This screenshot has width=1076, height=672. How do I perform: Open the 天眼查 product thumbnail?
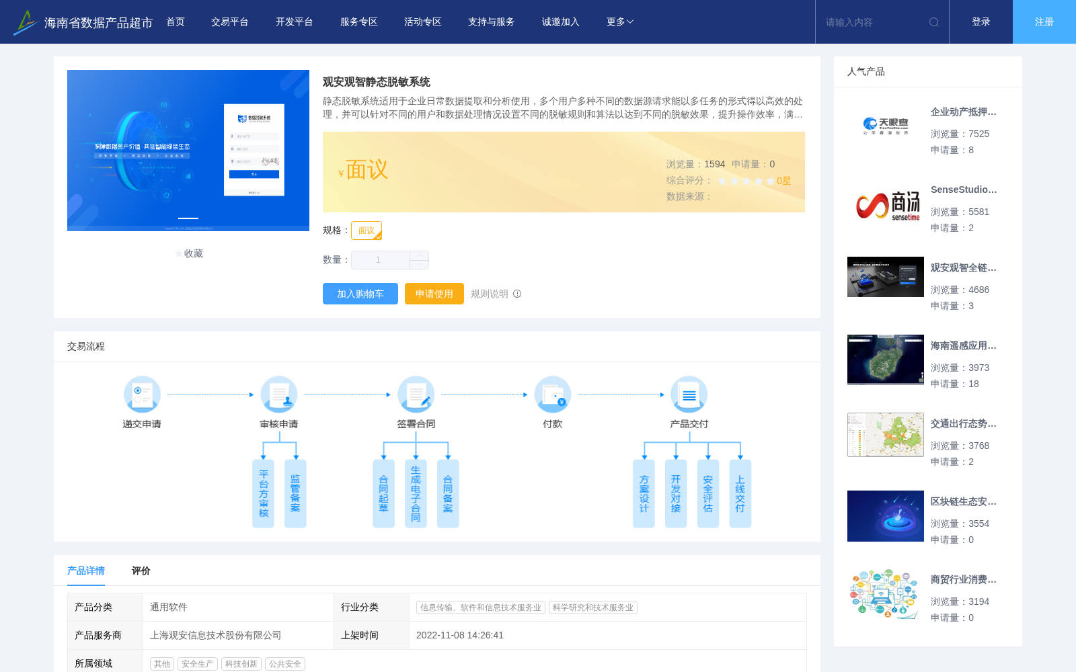tap(886, 126)
